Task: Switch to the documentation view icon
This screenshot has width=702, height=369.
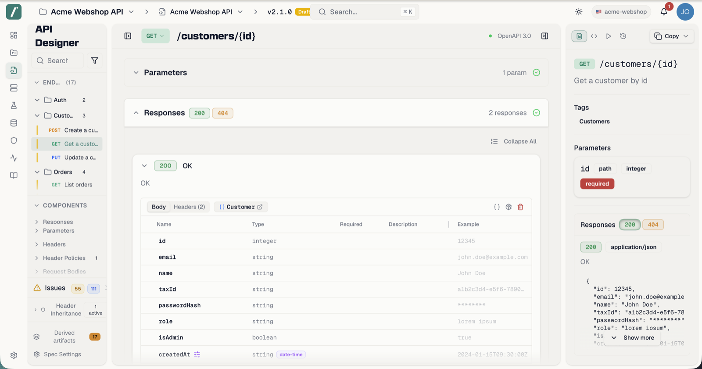Action: point(579,36)
